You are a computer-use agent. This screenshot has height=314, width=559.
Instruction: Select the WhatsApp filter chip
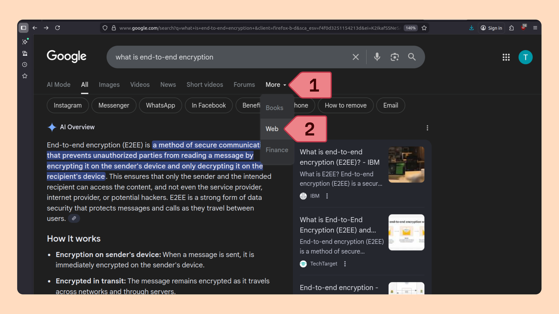pos(161,105)
